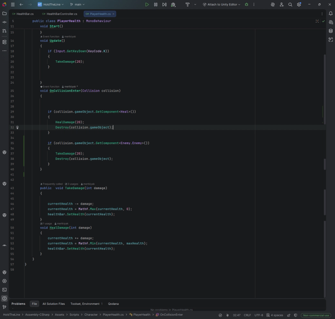Open the Database tool window icon
The image size is (335, 319).
click(x=331, y=31)
